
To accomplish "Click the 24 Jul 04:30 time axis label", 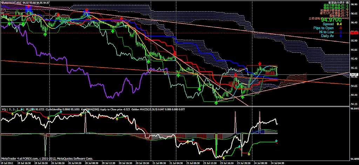I will click(x=276, y=163).
